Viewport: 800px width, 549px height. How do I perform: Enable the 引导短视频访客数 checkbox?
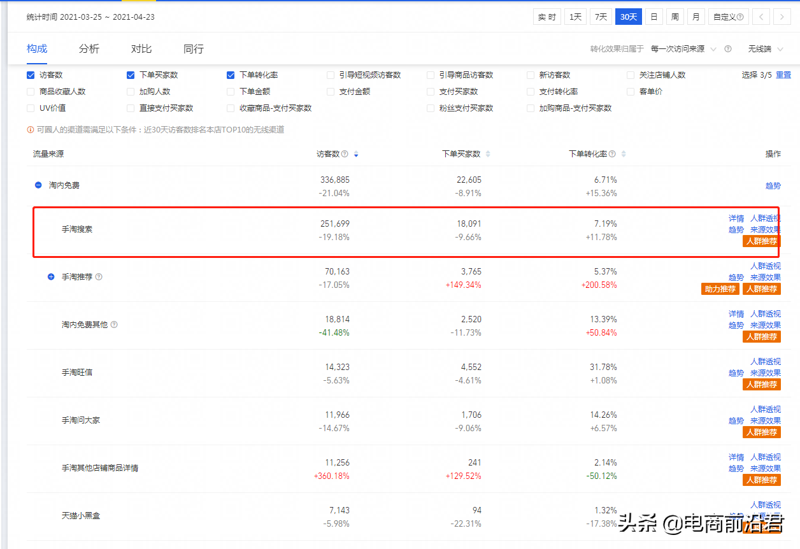[331, 75]
